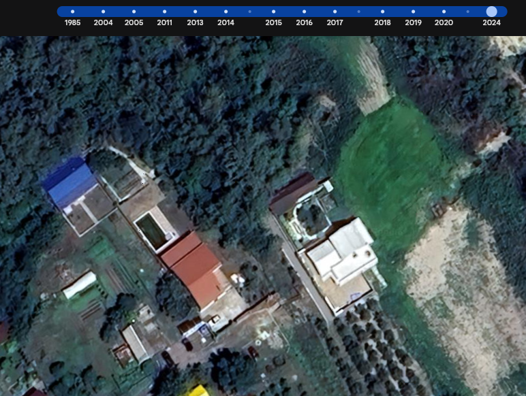Click unlabeled dot between 2017 and 2018
This screenshot has height=396, width=526.
pos(358,12)
